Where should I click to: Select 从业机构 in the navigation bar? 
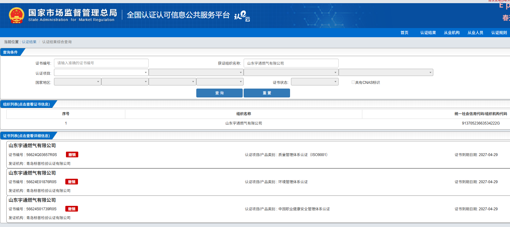coord(452,33)
